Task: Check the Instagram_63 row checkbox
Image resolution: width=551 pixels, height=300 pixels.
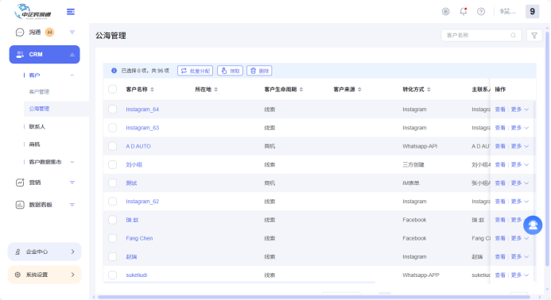Action: point(112,128)
